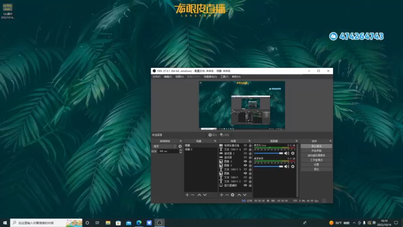Click the taskbar search box
This screenshot has height=227, width=403.
(x=46, y=223)
